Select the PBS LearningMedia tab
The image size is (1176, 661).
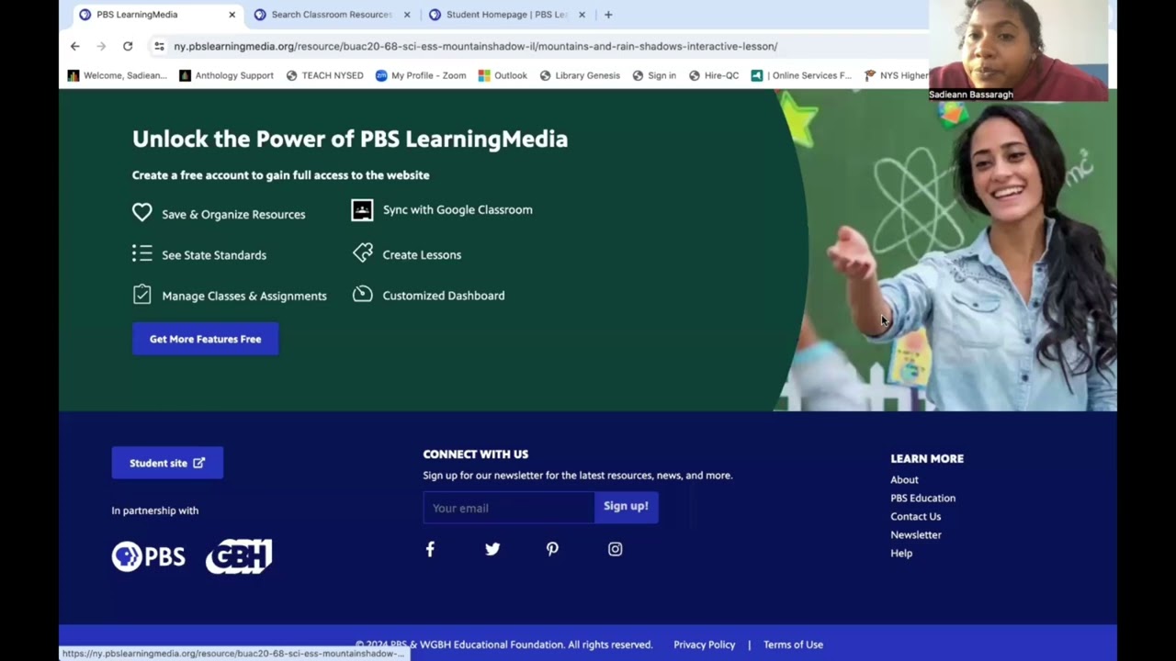point(157,15)
